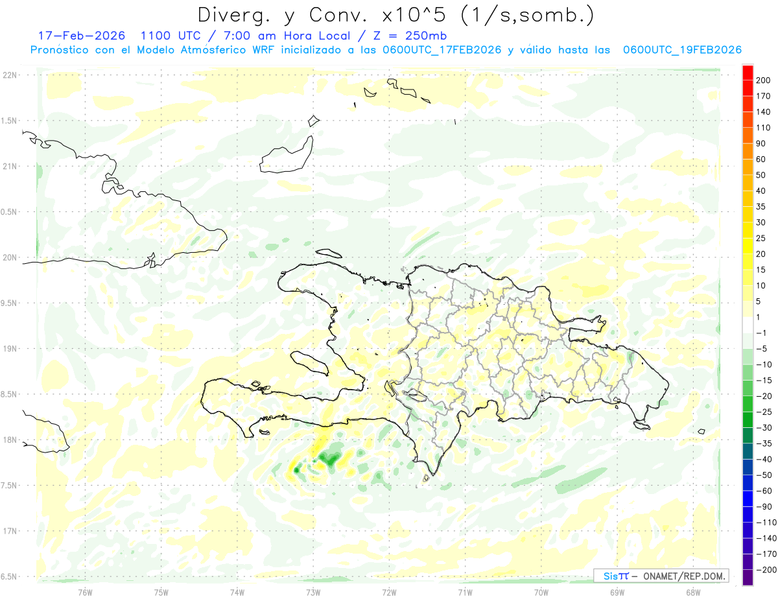778x601 pixels.
Task: Click the positive "140" colorbar value
Action: point(763,112)
